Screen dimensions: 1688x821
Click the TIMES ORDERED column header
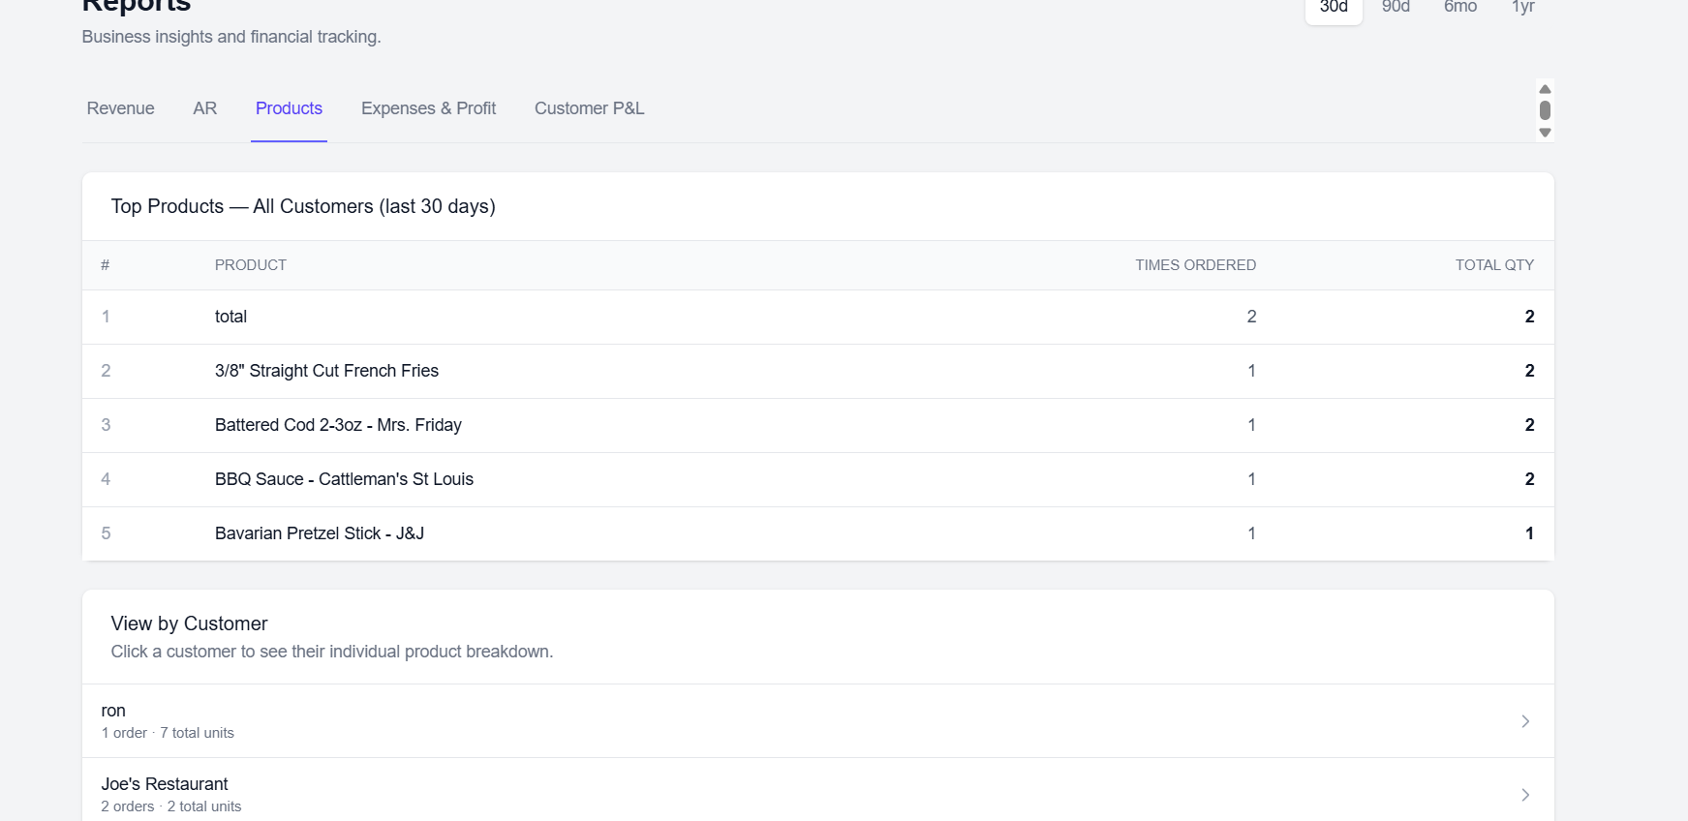(1195, 265)
